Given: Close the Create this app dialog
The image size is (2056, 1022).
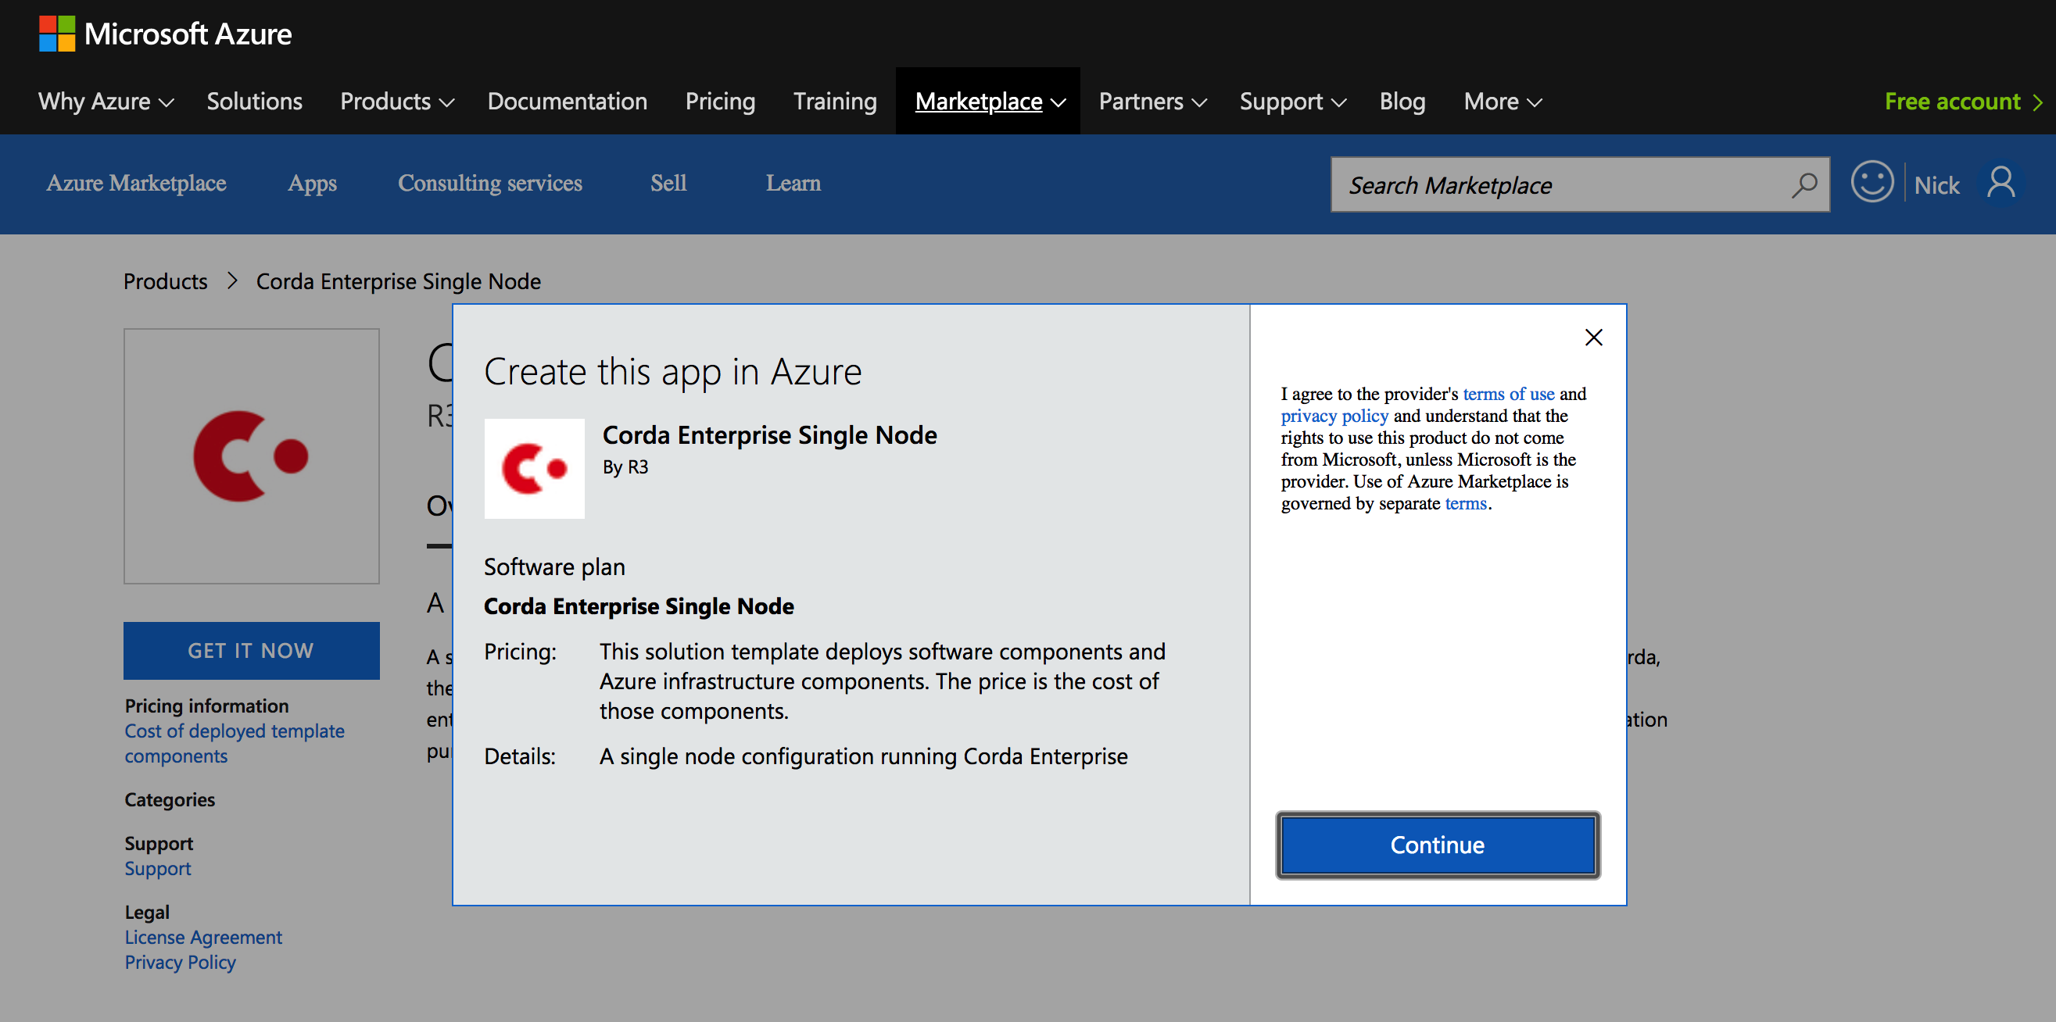Looking at the screenshot, I should pyautogui.click(x=1593, y=338).
